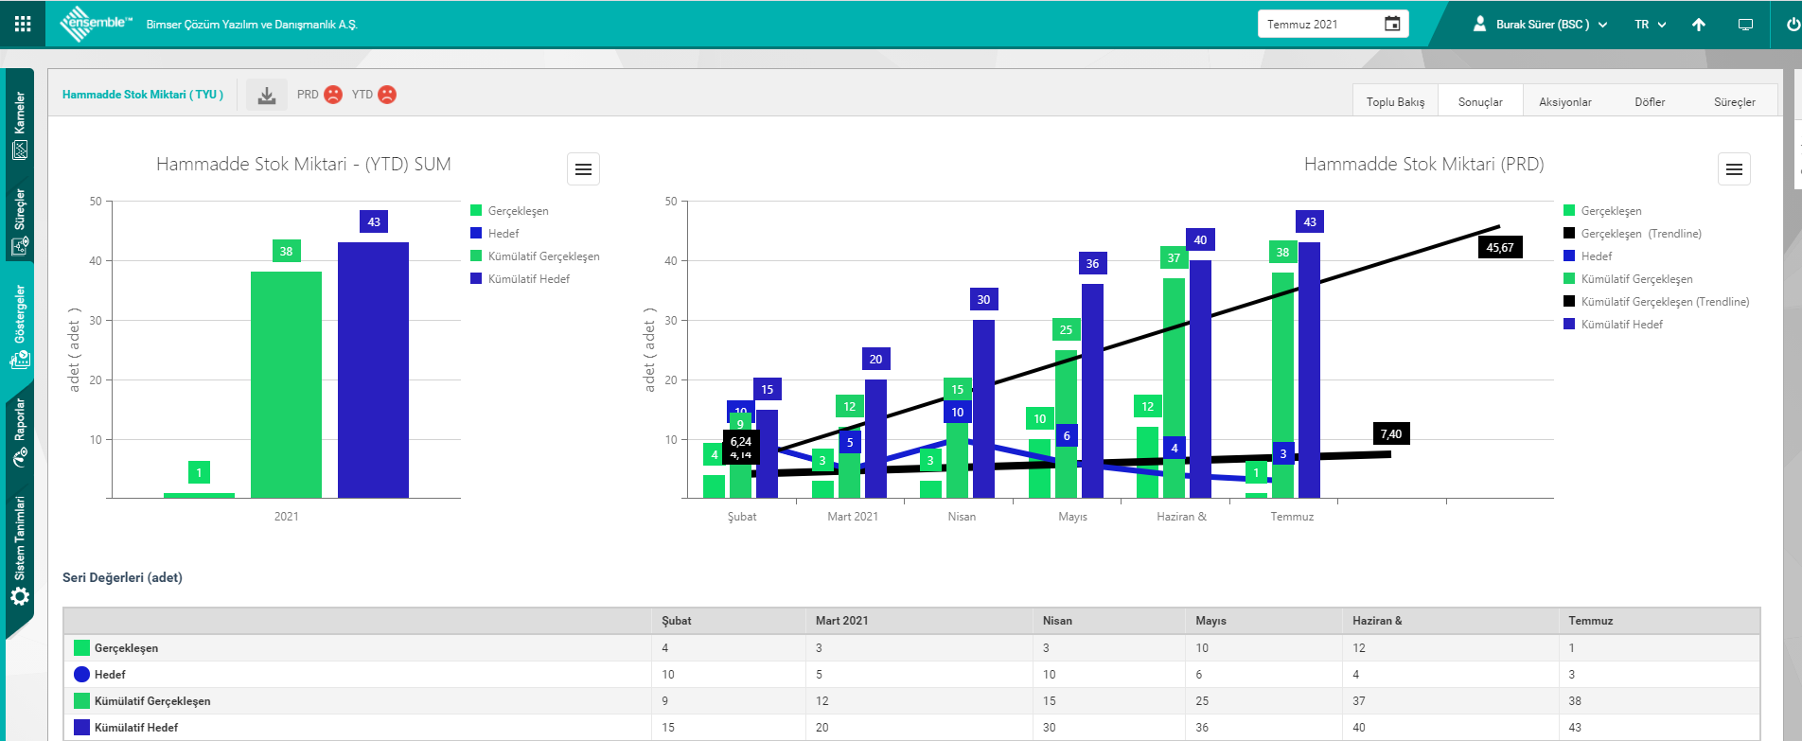Click the Hammadde Stok Miktari (TYU) title link

click(143, 95)
